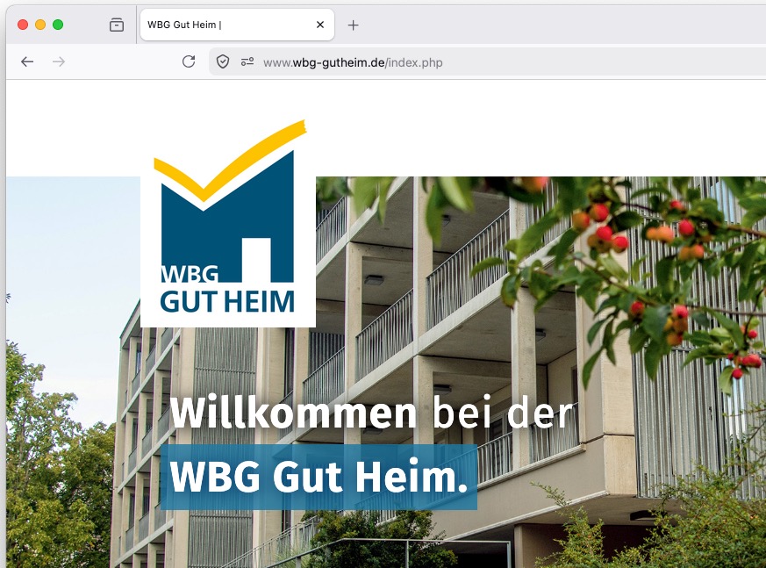Minimize the window with the yellow button
This screenshot has width=766, height=568.
click(40, 25)
